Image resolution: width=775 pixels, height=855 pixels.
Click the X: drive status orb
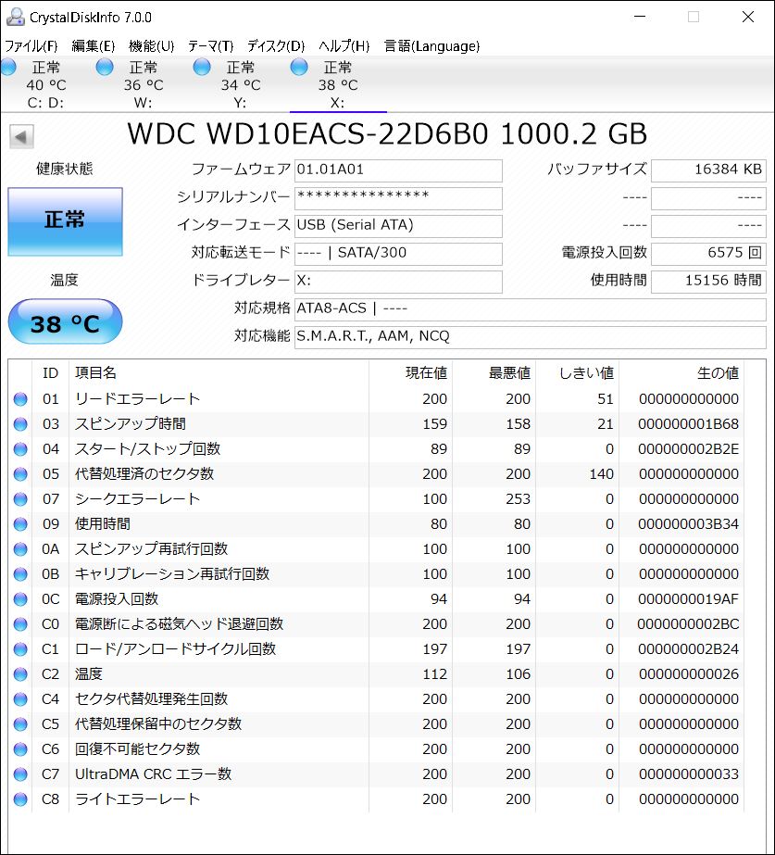click(299, 67)
